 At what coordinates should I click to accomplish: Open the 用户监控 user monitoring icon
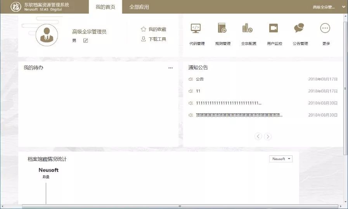274,28
